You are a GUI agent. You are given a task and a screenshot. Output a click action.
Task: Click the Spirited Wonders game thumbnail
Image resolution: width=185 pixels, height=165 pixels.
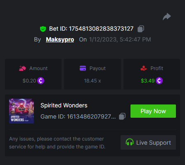coord(21,111)
